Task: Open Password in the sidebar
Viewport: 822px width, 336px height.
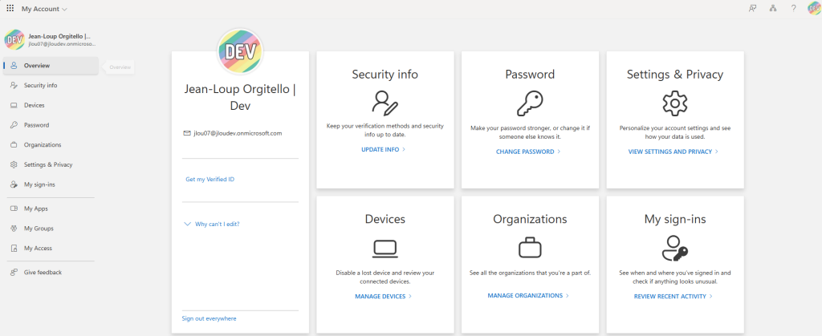Action: (x=51, y=125)
